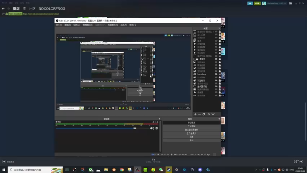
Task: Mute the 麦克风 speaker icon
Action: pos(152,128)
